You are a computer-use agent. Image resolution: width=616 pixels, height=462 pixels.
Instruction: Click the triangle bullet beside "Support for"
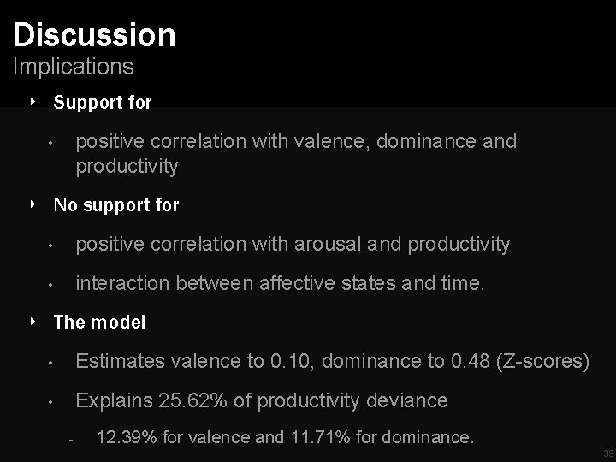coord(33,102)
